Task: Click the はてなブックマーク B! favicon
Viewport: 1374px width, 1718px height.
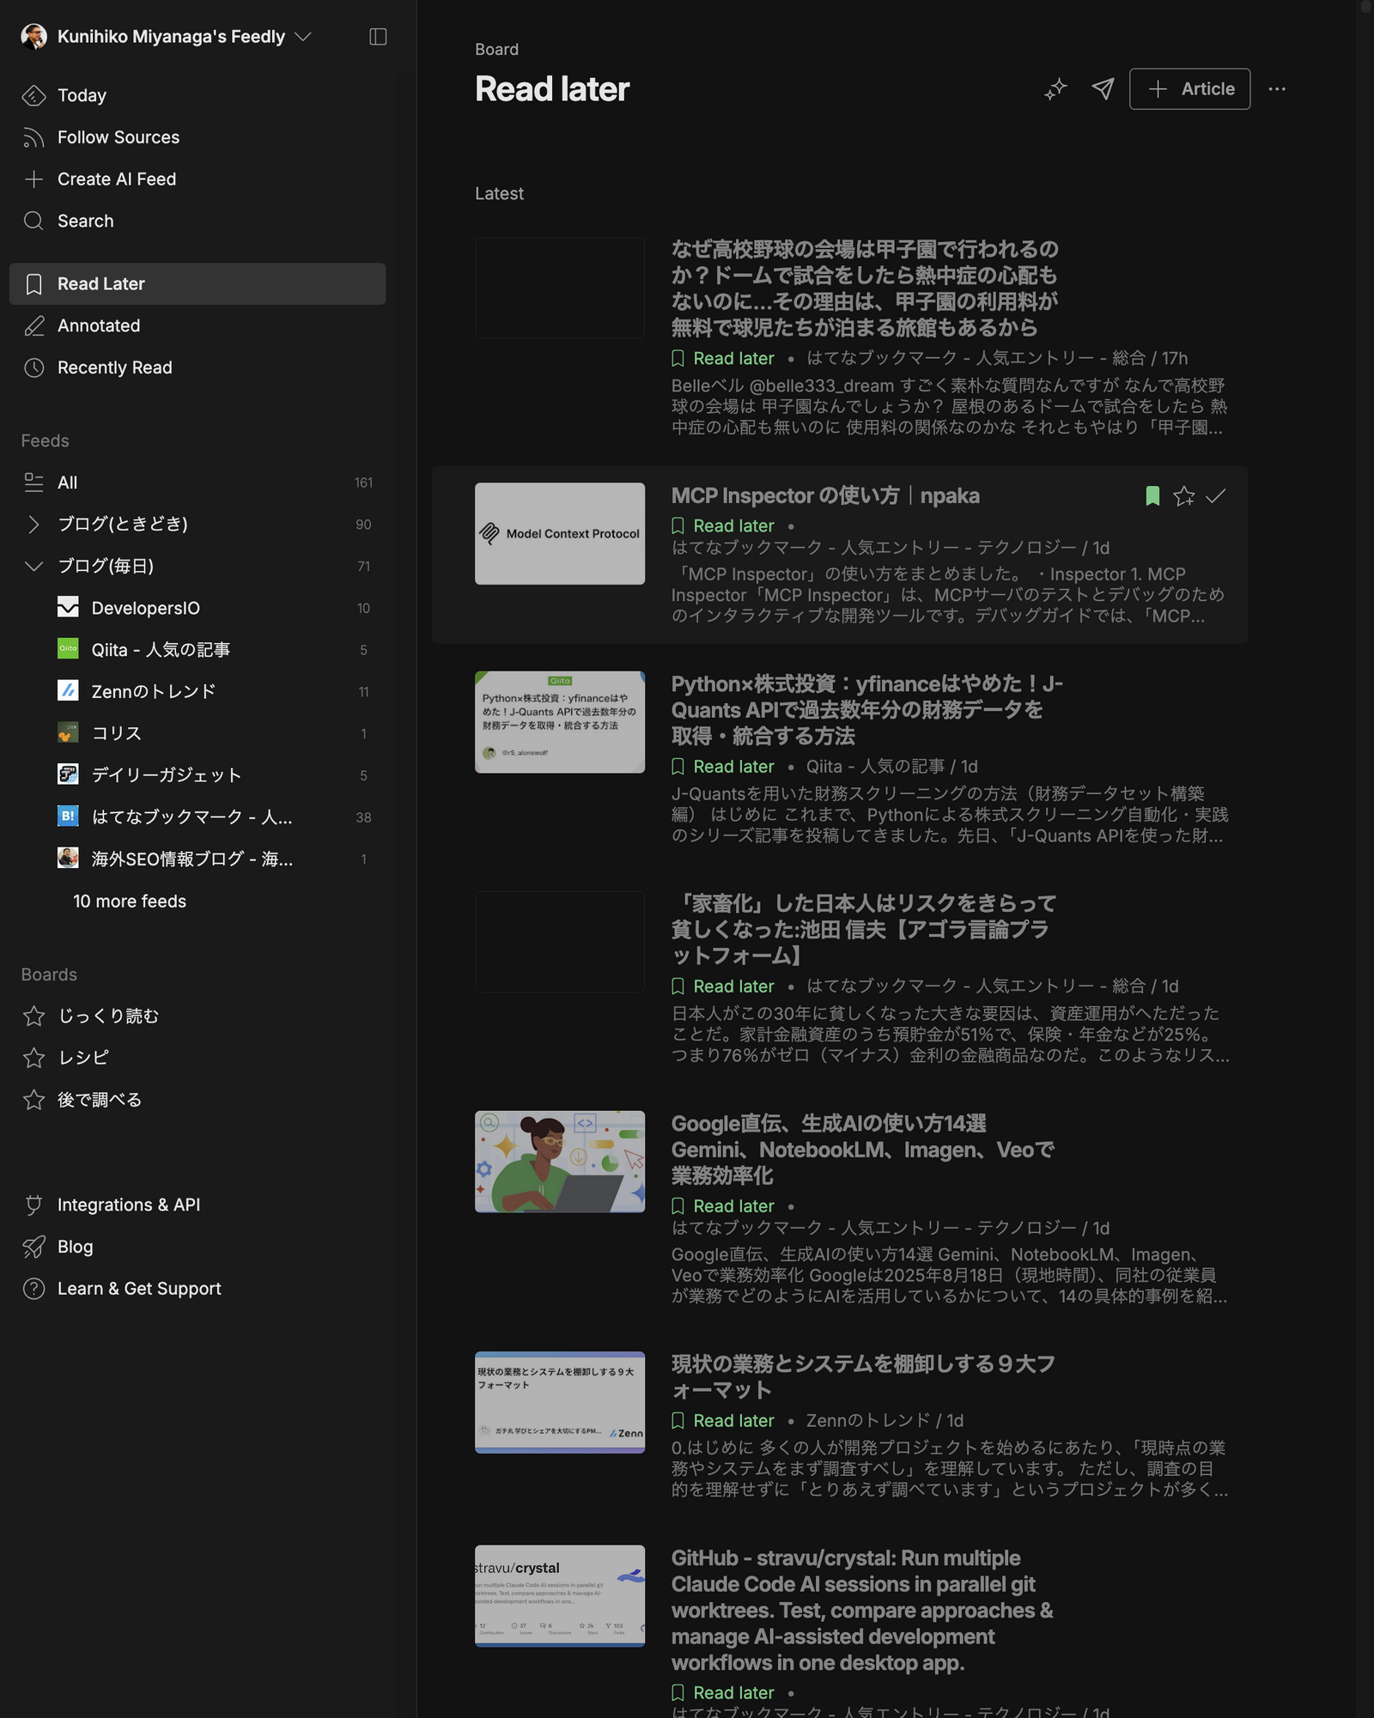Action: 68,816
